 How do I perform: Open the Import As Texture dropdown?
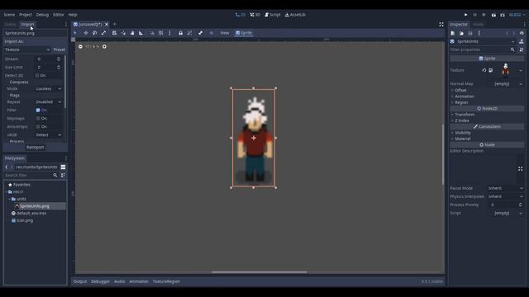27,49
